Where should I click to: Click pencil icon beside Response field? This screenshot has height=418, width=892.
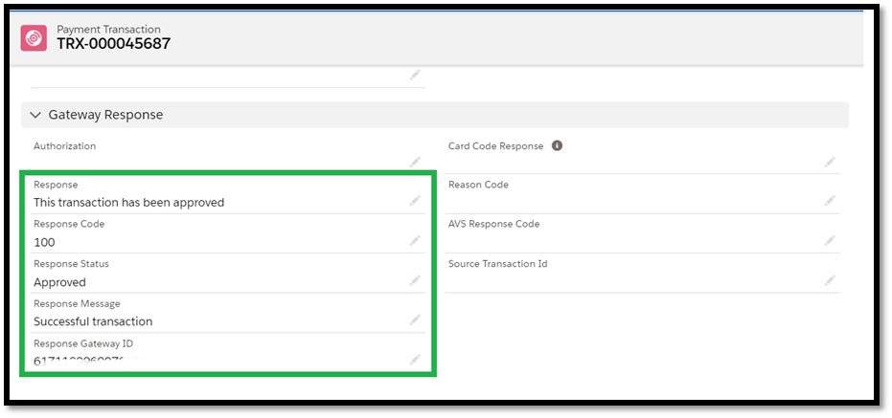[x=415, y=201]
